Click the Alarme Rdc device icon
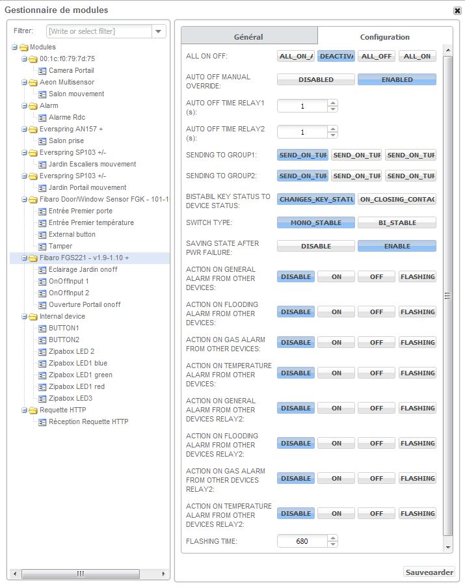The image size is (465, 588). pyautogui.click(x=43, y=117)
